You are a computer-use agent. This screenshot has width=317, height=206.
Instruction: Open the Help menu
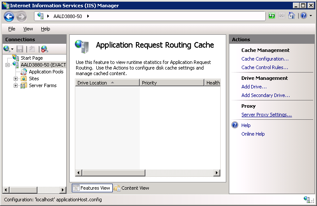click(x=46, y=29)
